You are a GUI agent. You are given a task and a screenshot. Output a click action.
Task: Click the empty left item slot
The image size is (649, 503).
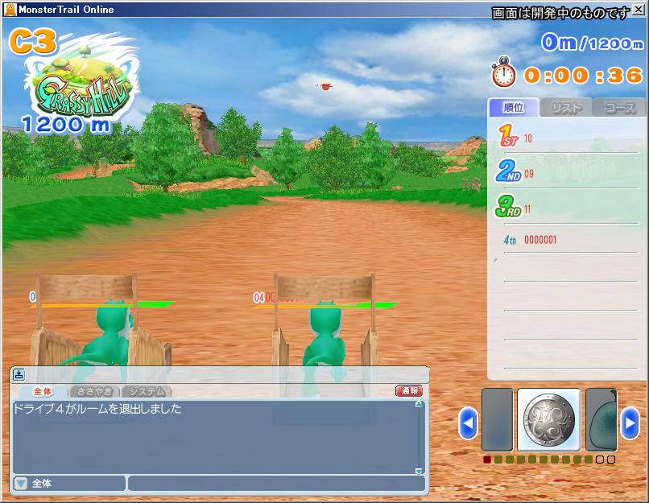(x=497, y=419)
